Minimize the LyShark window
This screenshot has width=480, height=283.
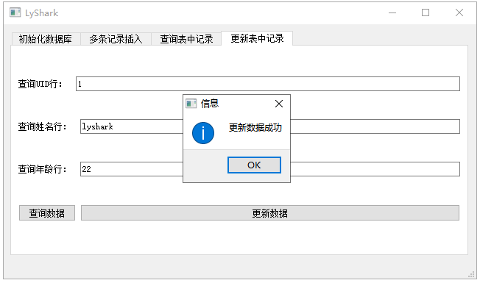coord(392,12)
